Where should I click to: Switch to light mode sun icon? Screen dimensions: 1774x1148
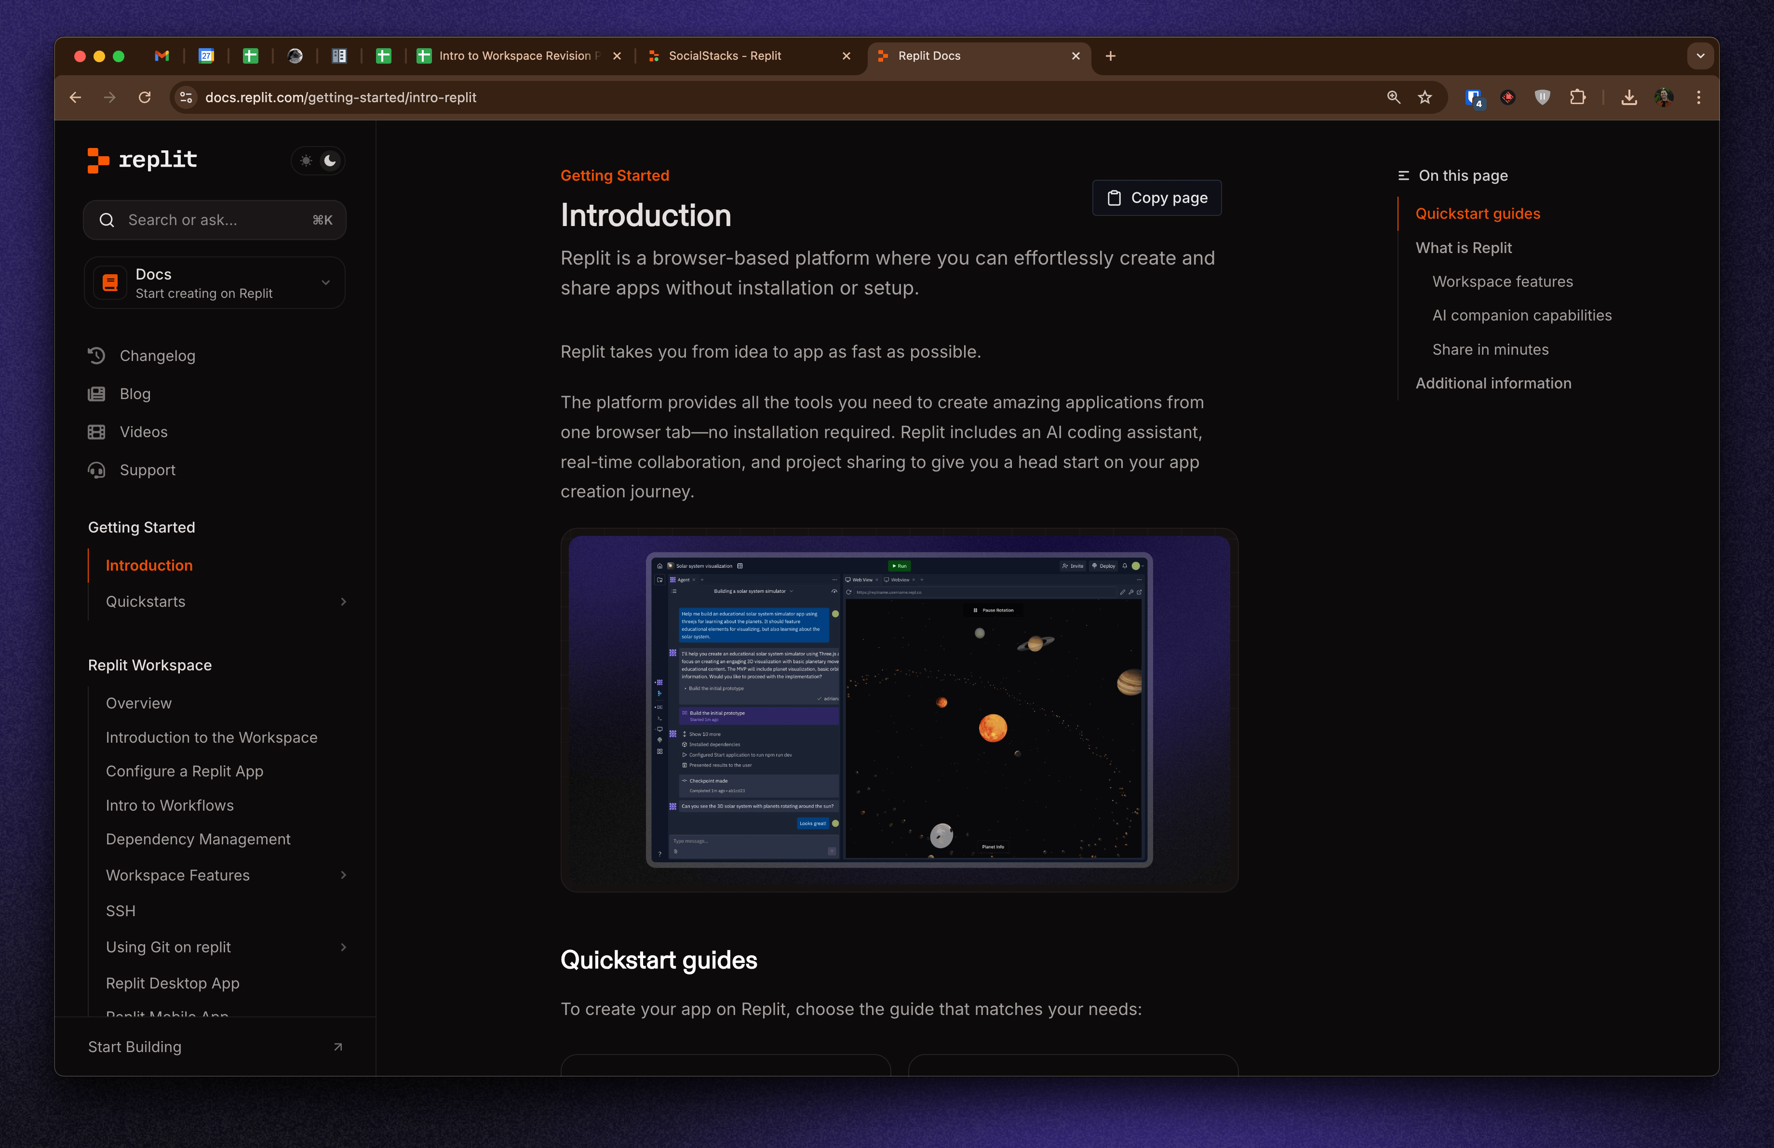306,160
